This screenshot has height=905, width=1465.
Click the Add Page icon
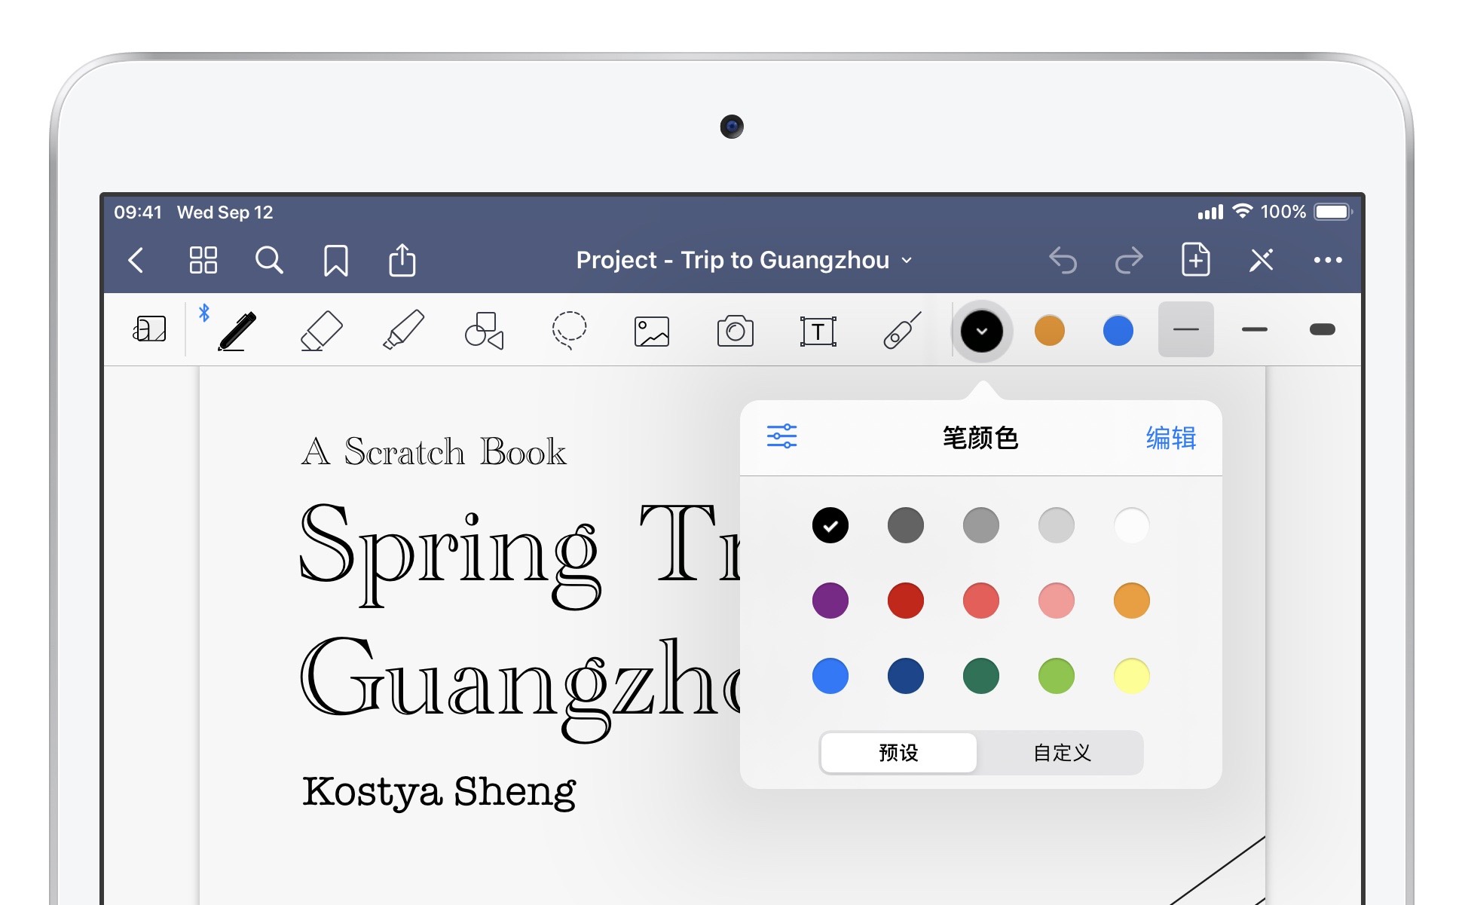pyautogui.click(x=1195, y=260)
